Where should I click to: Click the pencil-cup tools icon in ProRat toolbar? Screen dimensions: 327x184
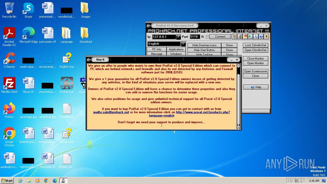[234, 37]
